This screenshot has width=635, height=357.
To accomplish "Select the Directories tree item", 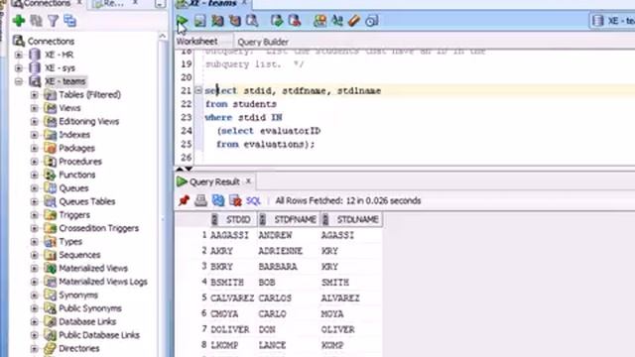I will [79, 348].
